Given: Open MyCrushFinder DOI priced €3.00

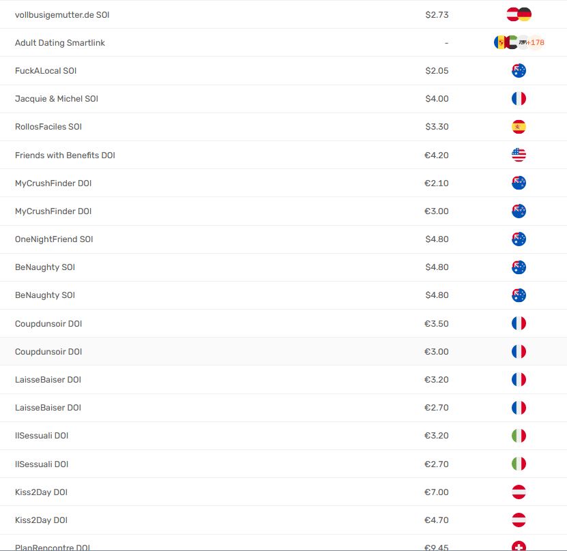Looking at the screenshot, I should [x=53, y=211].
